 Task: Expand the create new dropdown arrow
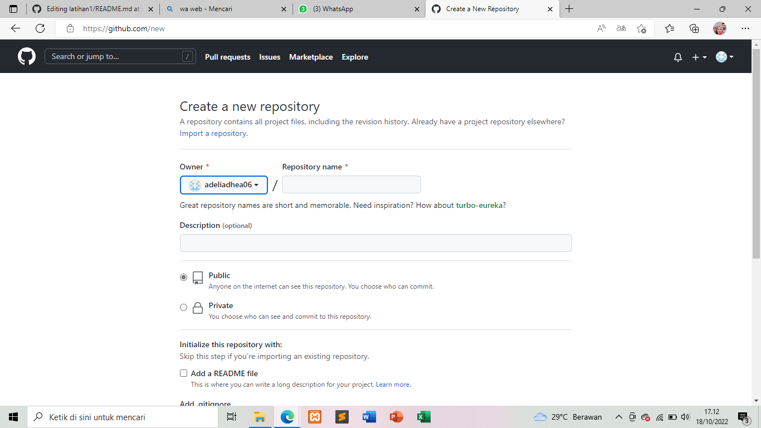[x=704, y=56]
